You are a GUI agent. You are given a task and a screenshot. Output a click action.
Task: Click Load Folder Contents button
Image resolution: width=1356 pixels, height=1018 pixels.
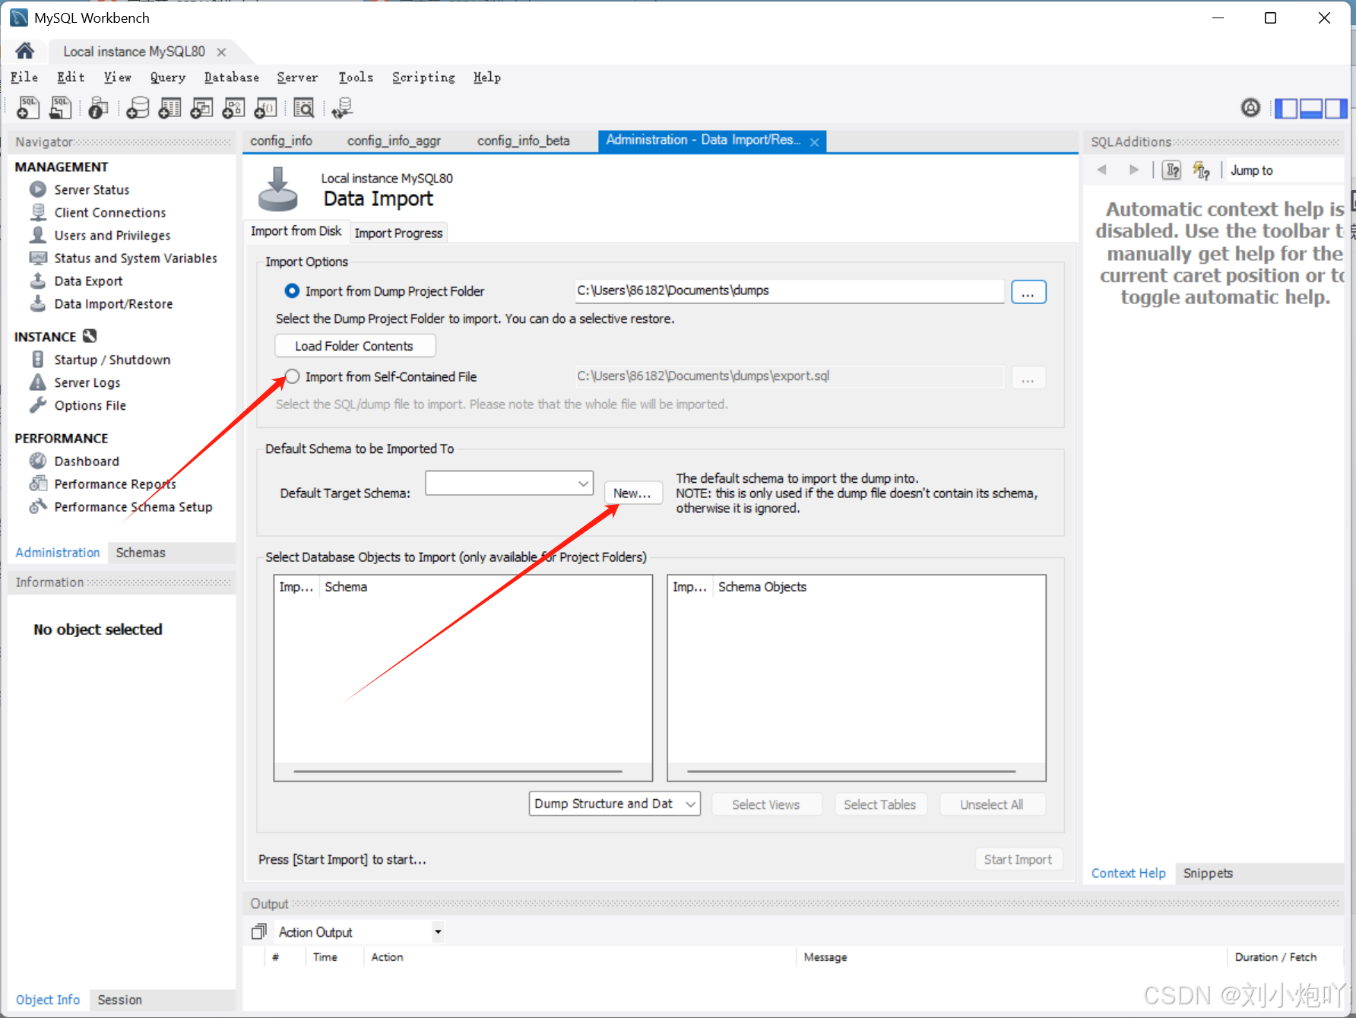point(354,346)
